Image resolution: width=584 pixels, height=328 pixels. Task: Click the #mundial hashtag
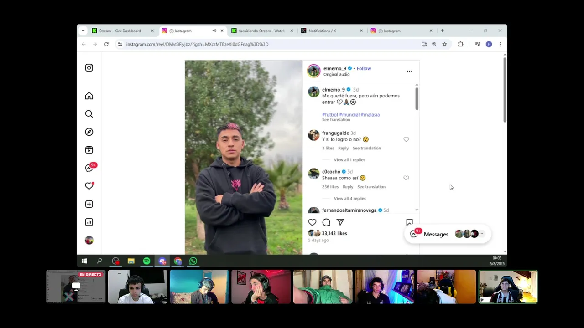pos(349,115)
